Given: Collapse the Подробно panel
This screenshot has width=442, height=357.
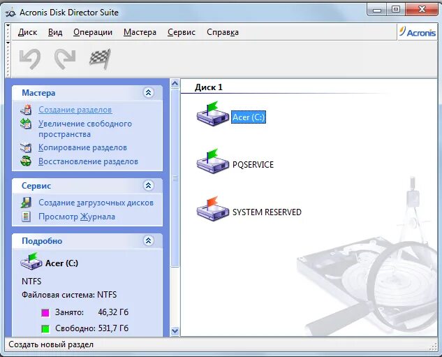Looking at the screenshot, I should [x=149, y=240].
